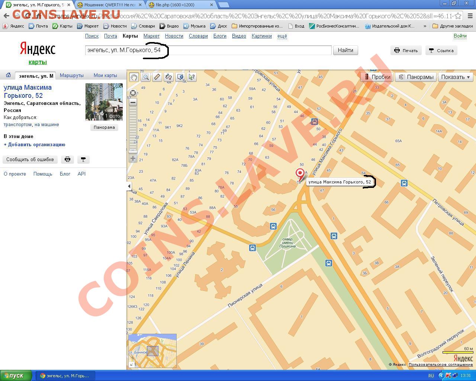The height and width of the screenshot is (381, 476).
Task: Click the browser back arrow
Action: pos(6,16)
